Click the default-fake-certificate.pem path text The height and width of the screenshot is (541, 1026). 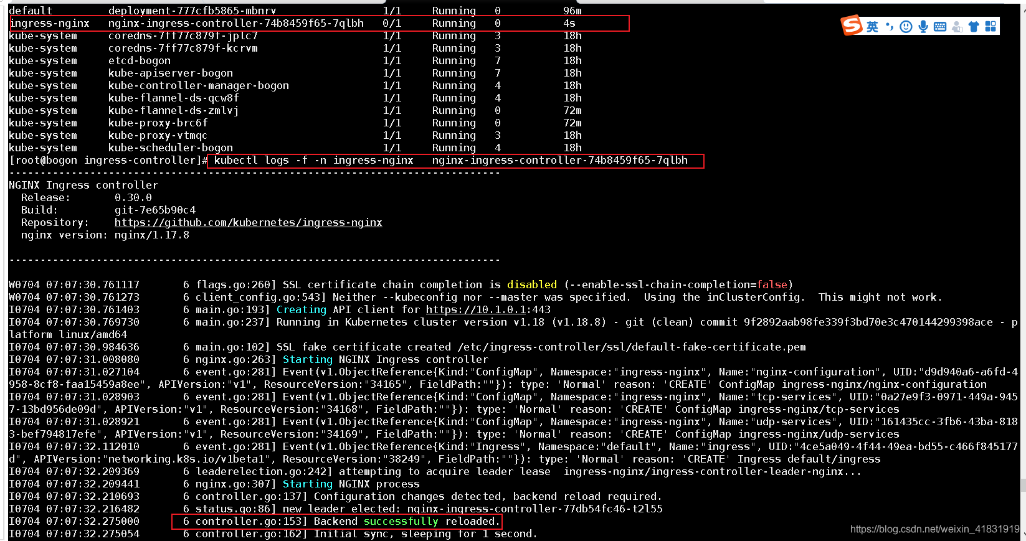tap(632, 347)
